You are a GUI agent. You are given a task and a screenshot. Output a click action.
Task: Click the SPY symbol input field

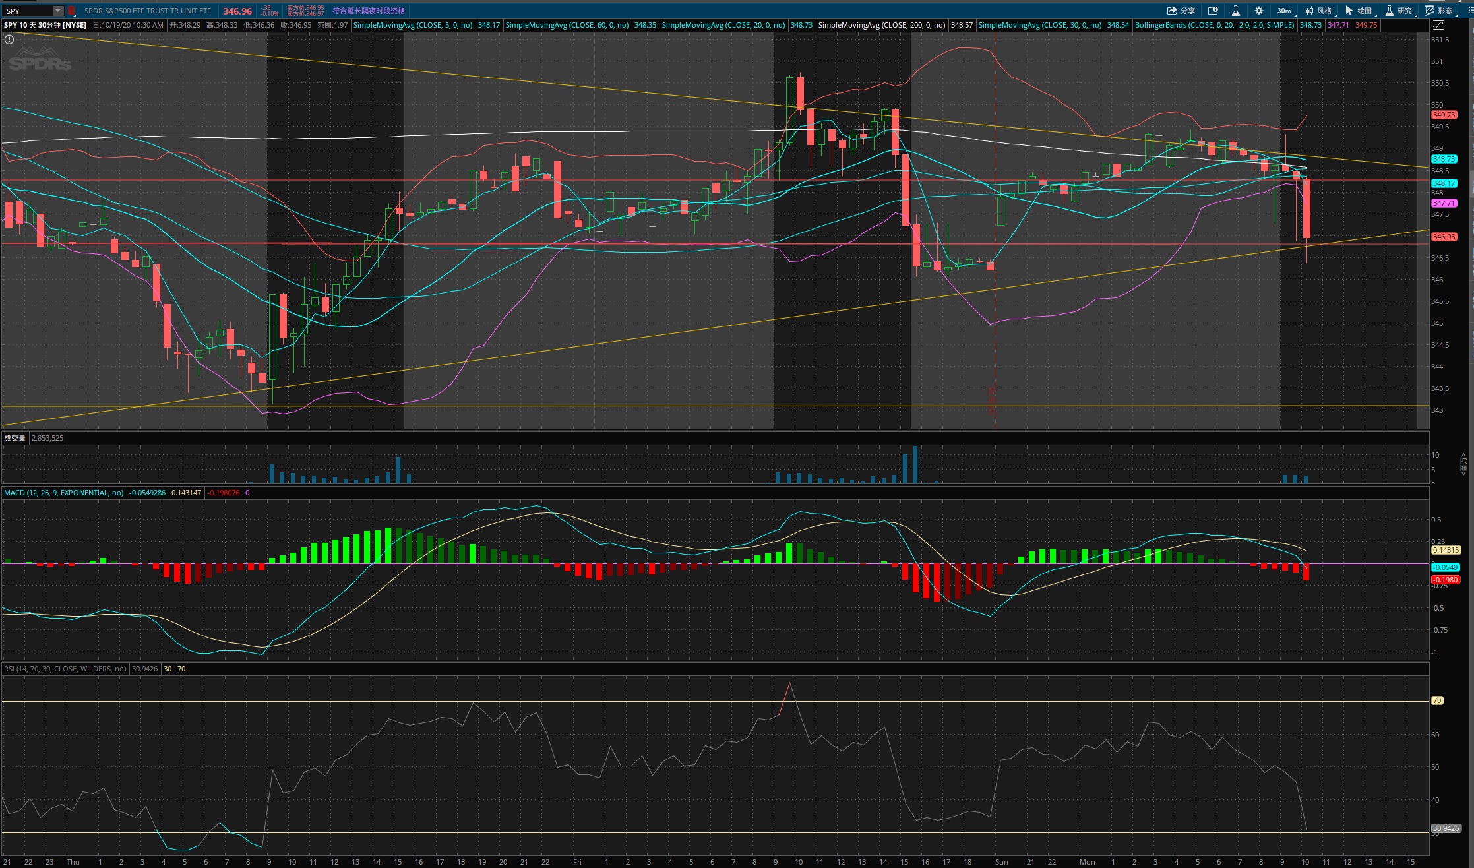tap(28, 11)
